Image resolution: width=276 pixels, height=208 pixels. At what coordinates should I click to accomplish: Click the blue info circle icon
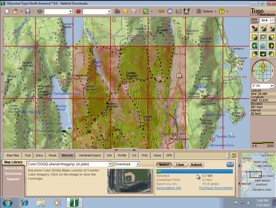170,11
